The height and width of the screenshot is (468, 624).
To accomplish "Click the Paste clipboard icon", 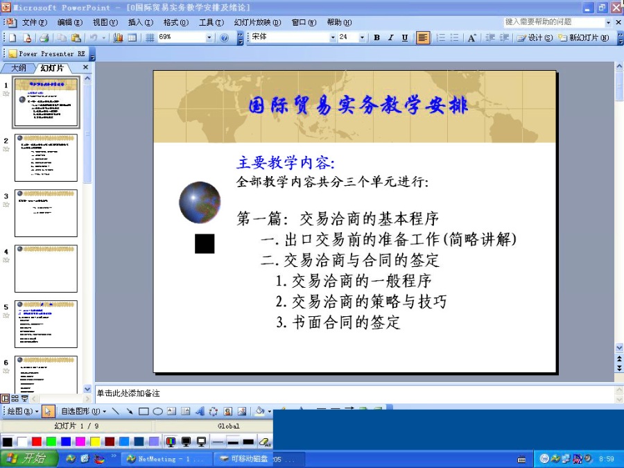I will click(76, 38).
